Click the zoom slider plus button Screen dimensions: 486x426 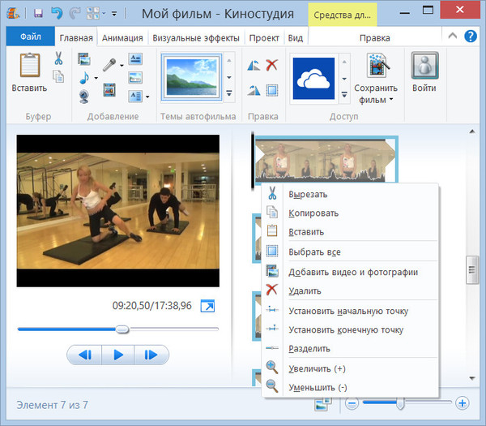[x=462, y=403]
